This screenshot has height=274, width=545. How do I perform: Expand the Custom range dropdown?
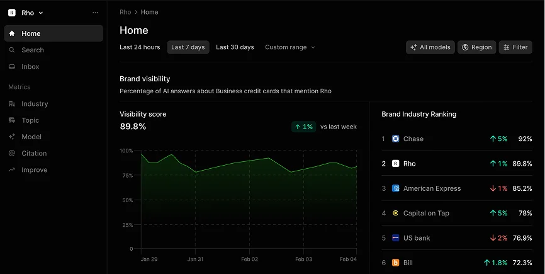tap(289, 47)
